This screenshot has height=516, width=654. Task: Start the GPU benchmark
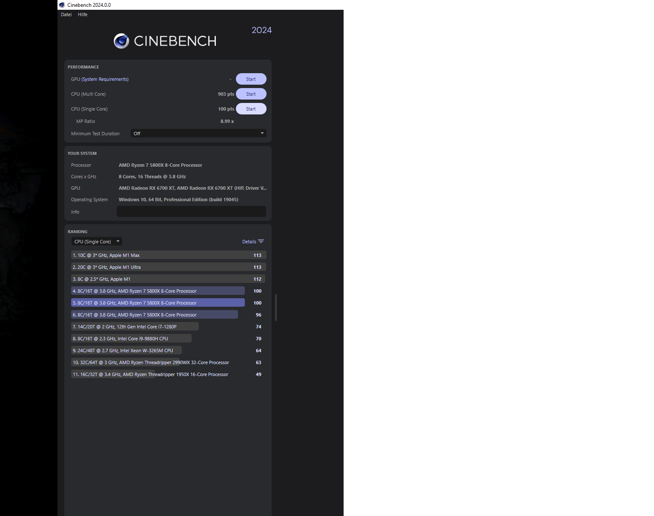(x=251, y=79)
